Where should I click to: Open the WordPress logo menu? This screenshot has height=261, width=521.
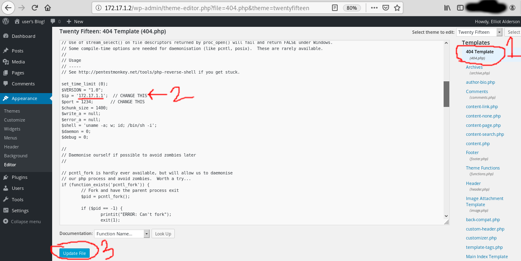[x=6, y=21]
